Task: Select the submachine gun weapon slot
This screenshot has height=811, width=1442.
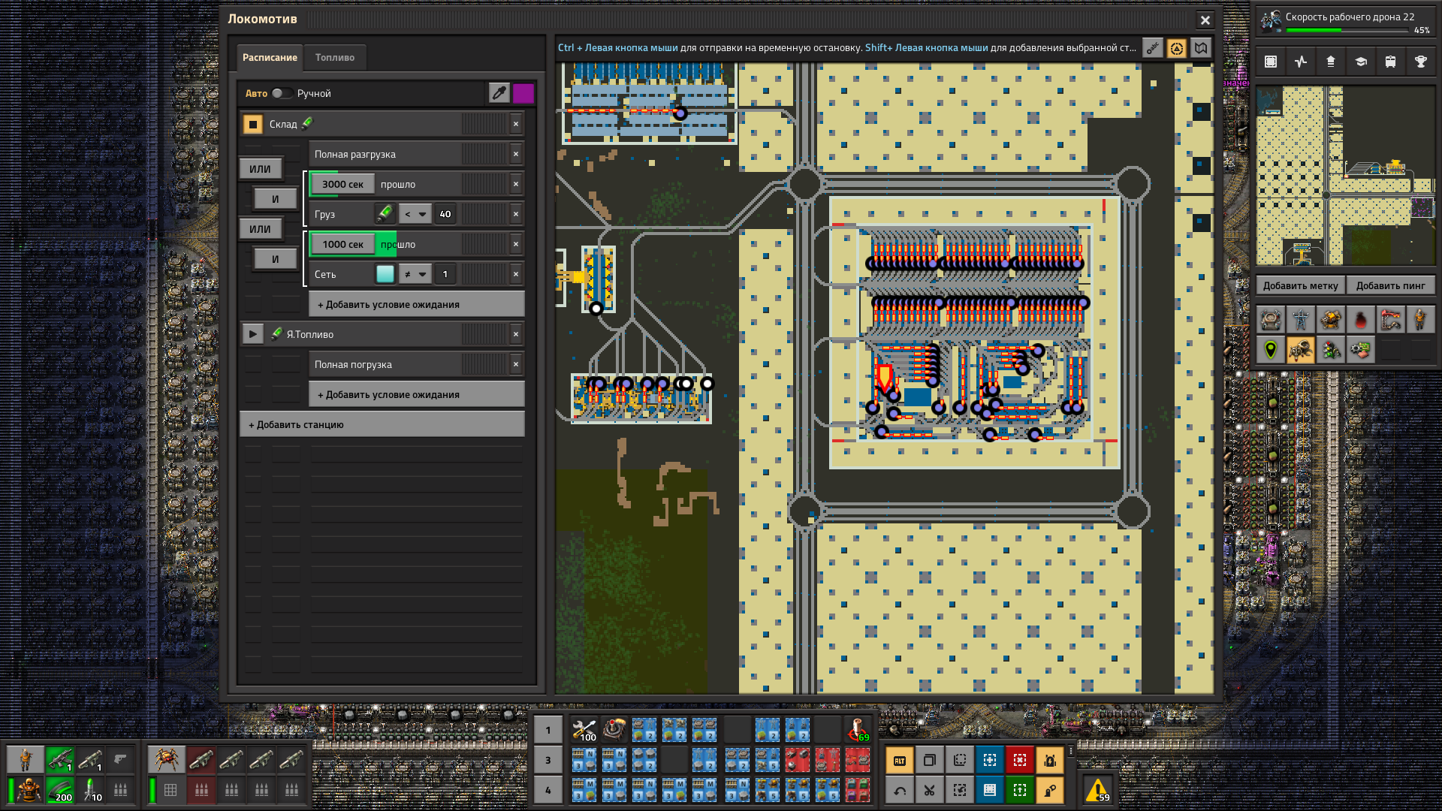Action: point(60,760)
